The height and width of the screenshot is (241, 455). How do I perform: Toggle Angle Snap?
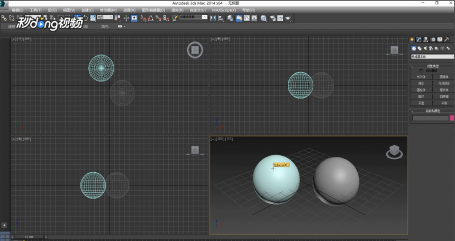(151, 18)
